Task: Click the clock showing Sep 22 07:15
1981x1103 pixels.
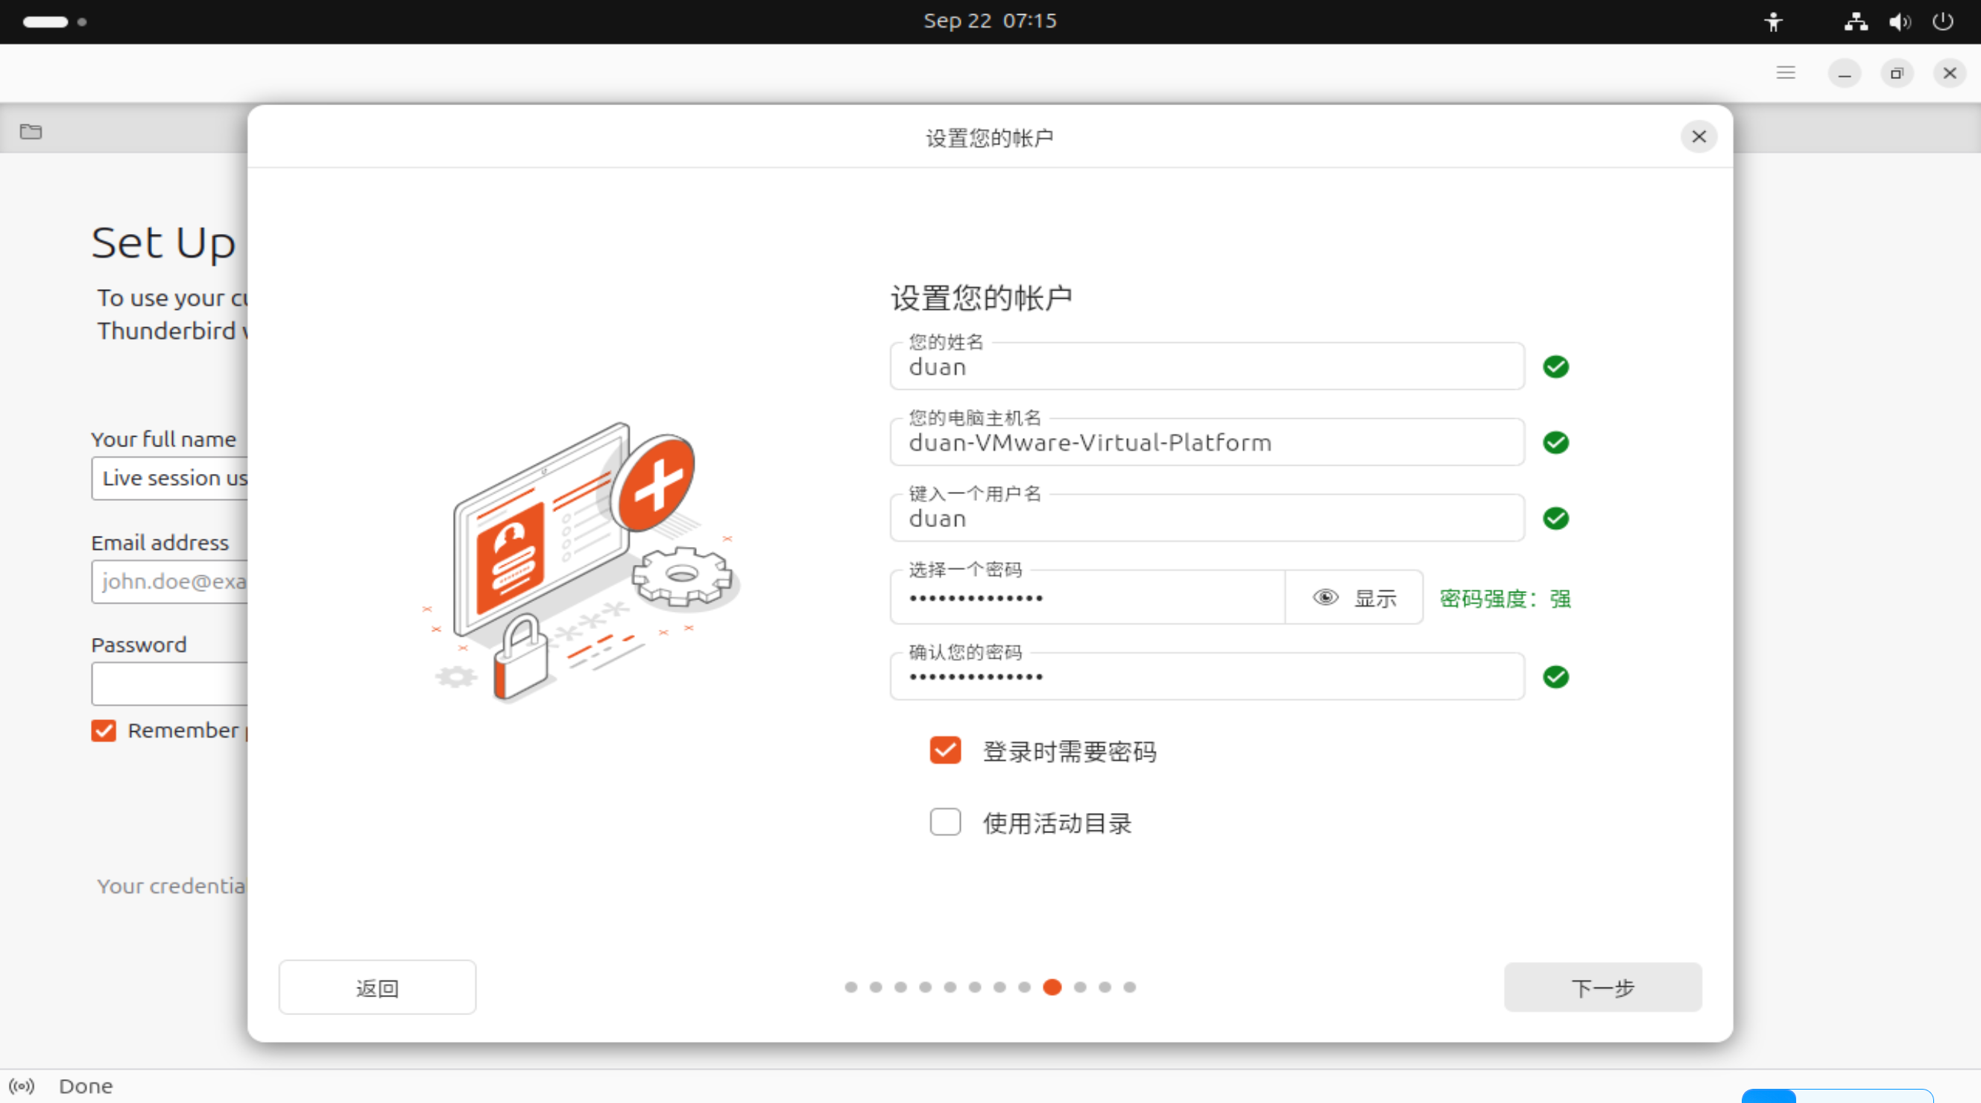Action: pyautogui.click(x=990, y=22)
